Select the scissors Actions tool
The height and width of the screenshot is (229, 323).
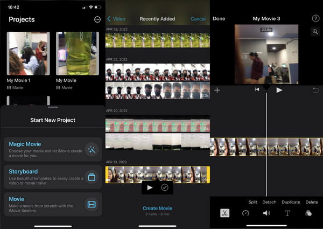[224, 213]
